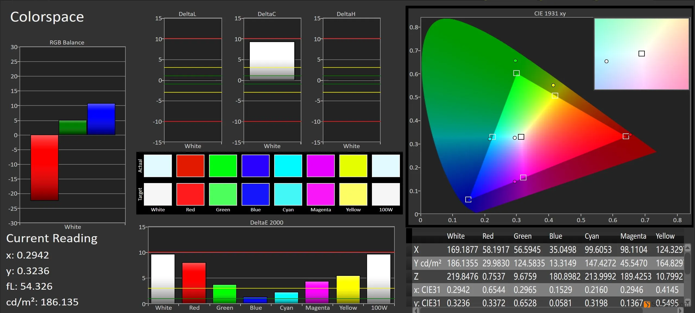Click the circle measured marker in CIE inset
Viewport: 695px width, 313px height.
(x=606, y=61)
